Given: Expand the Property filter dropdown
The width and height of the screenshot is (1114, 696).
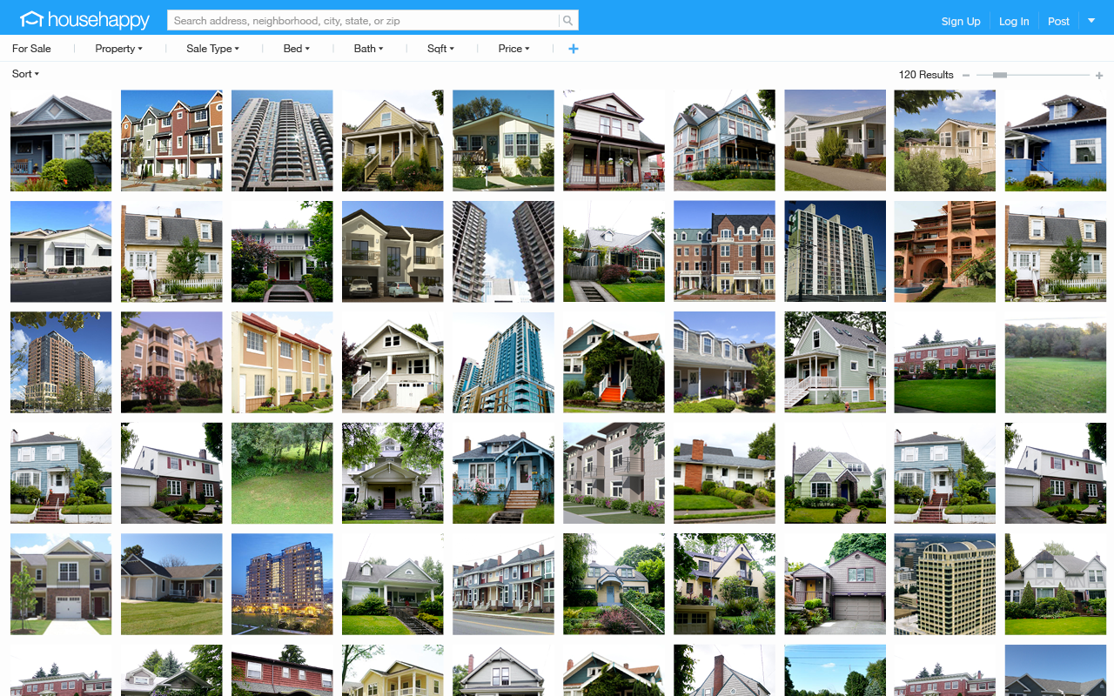Looking at the screenshot, I should coord(118,49).
